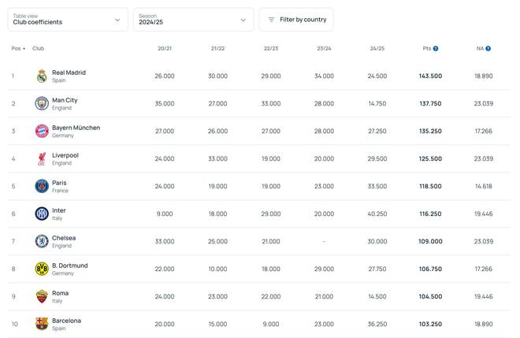This screenshot has height=338, width=520.
Task: Sort the table by Pos column
Action: click(x=17, y=49)
